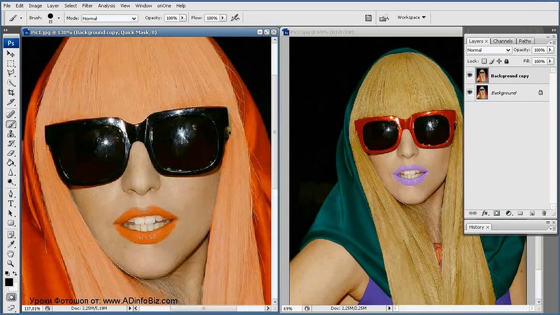560x315 pixels.
Task: Select the Crop tool
Action: click(x=11, y=92)
